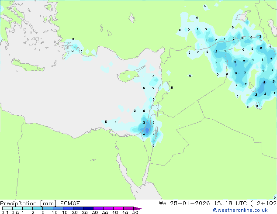Pick the 15–20 mm legend swatch
Screen dimensions: 277x214
pyautogui.click(x=68, y=208)
